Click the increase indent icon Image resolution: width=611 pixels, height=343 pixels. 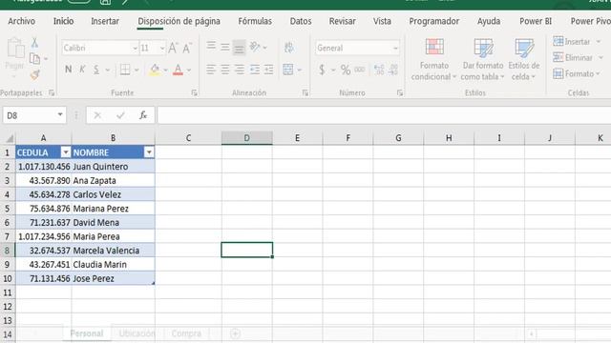pos(268,70)
